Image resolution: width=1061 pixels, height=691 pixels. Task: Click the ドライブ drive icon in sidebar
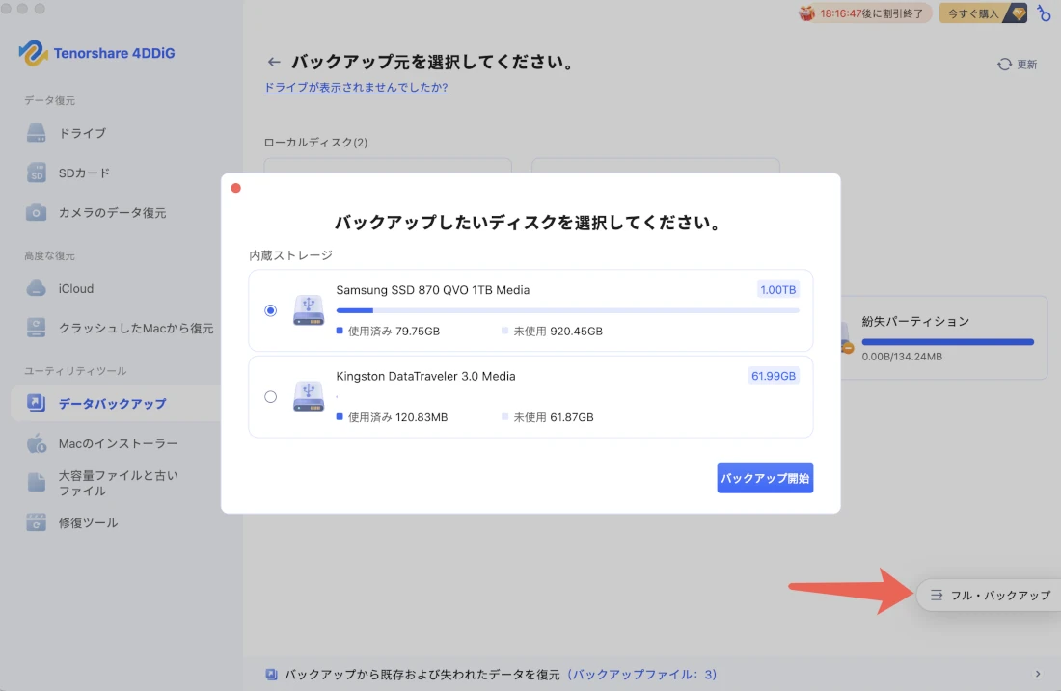[x=36, y=133]
